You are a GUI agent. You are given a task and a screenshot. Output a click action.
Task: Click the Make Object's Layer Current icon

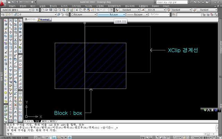(x=59, y=15)
